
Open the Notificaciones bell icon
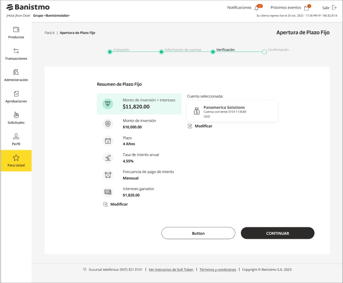[257, 8]
